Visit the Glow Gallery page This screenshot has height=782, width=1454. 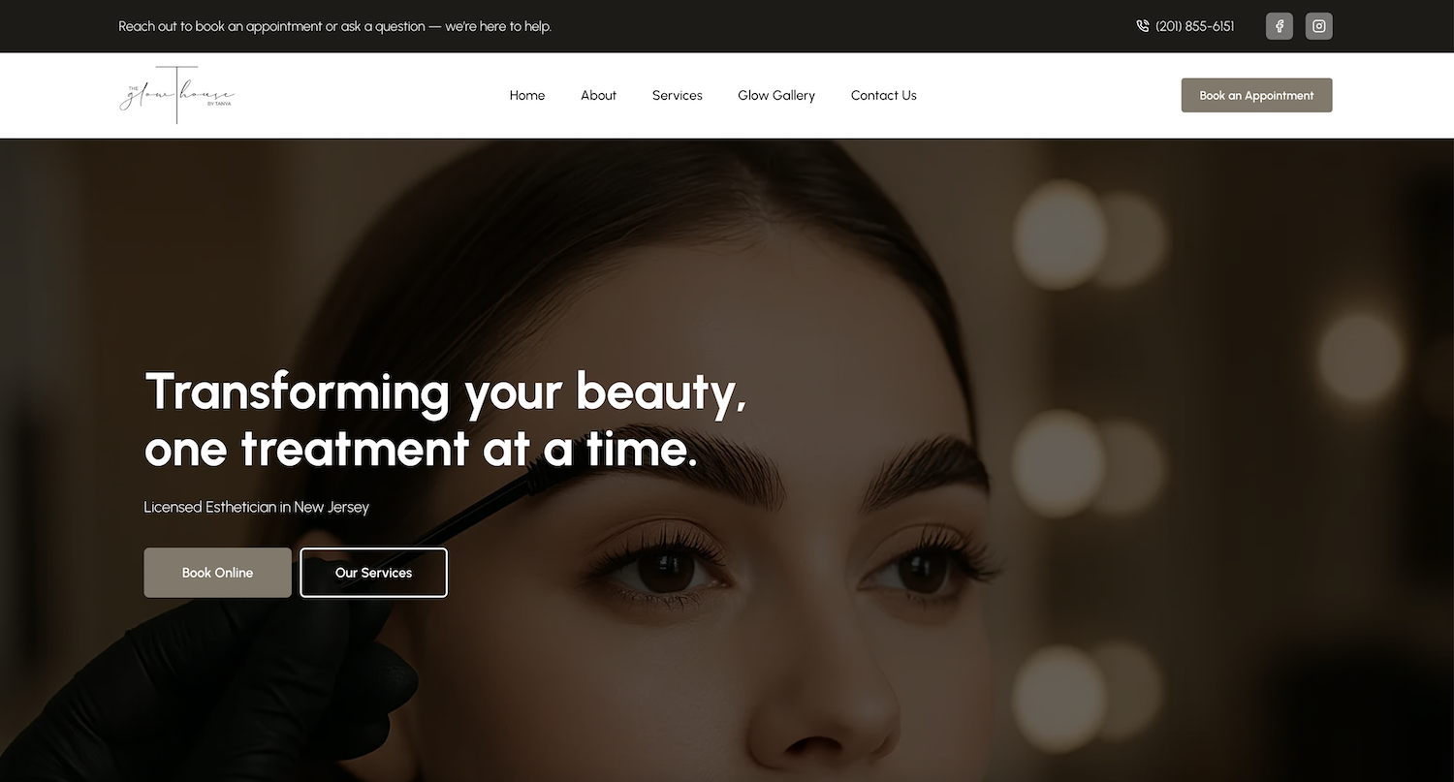[x=776, y=95]
